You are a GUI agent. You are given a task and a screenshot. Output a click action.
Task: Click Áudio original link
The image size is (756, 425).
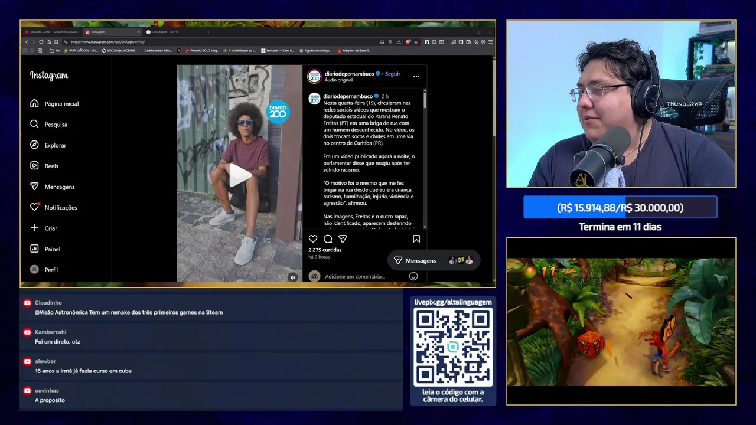click(338, 80)
